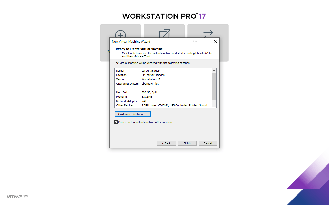The width and height of the screenshot is (329, 205).
Task: Cancel the New Virtual Machine Wizard
Action: (208, 143)
